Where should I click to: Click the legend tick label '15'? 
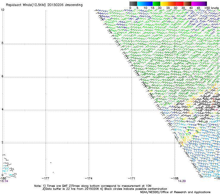click(153, 8)
